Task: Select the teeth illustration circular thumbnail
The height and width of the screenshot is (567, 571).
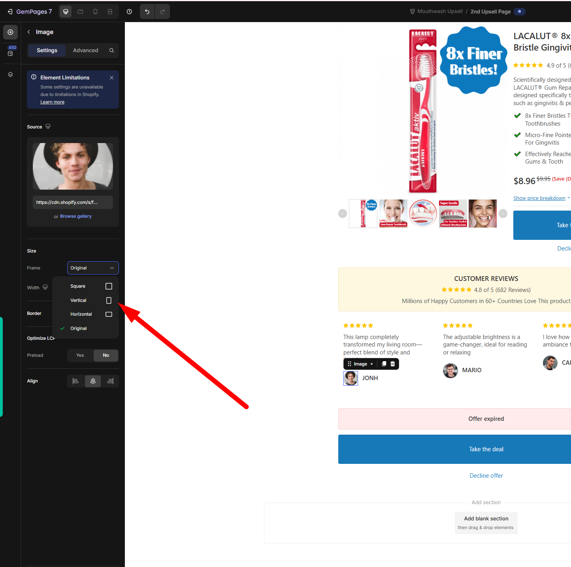Action: pos(423,213)
